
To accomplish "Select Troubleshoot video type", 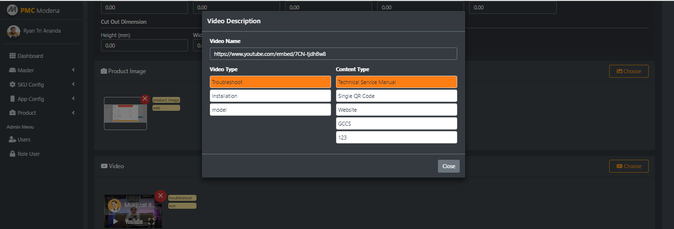I will (270, 82).
